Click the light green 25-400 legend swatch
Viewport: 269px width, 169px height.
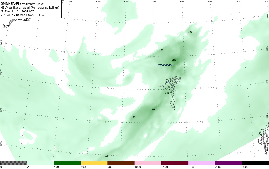coord(41,163)
